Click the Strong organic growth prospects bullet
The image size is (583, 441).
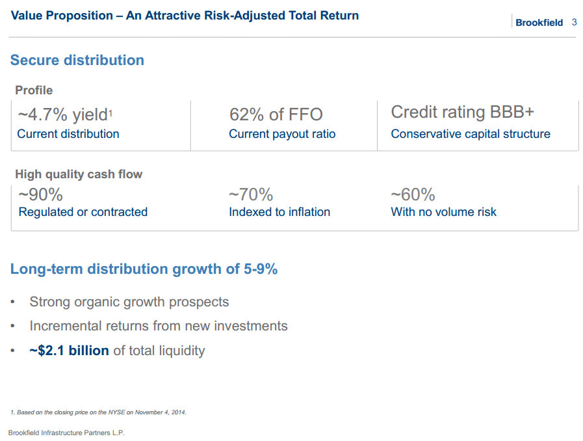point(129,302)
